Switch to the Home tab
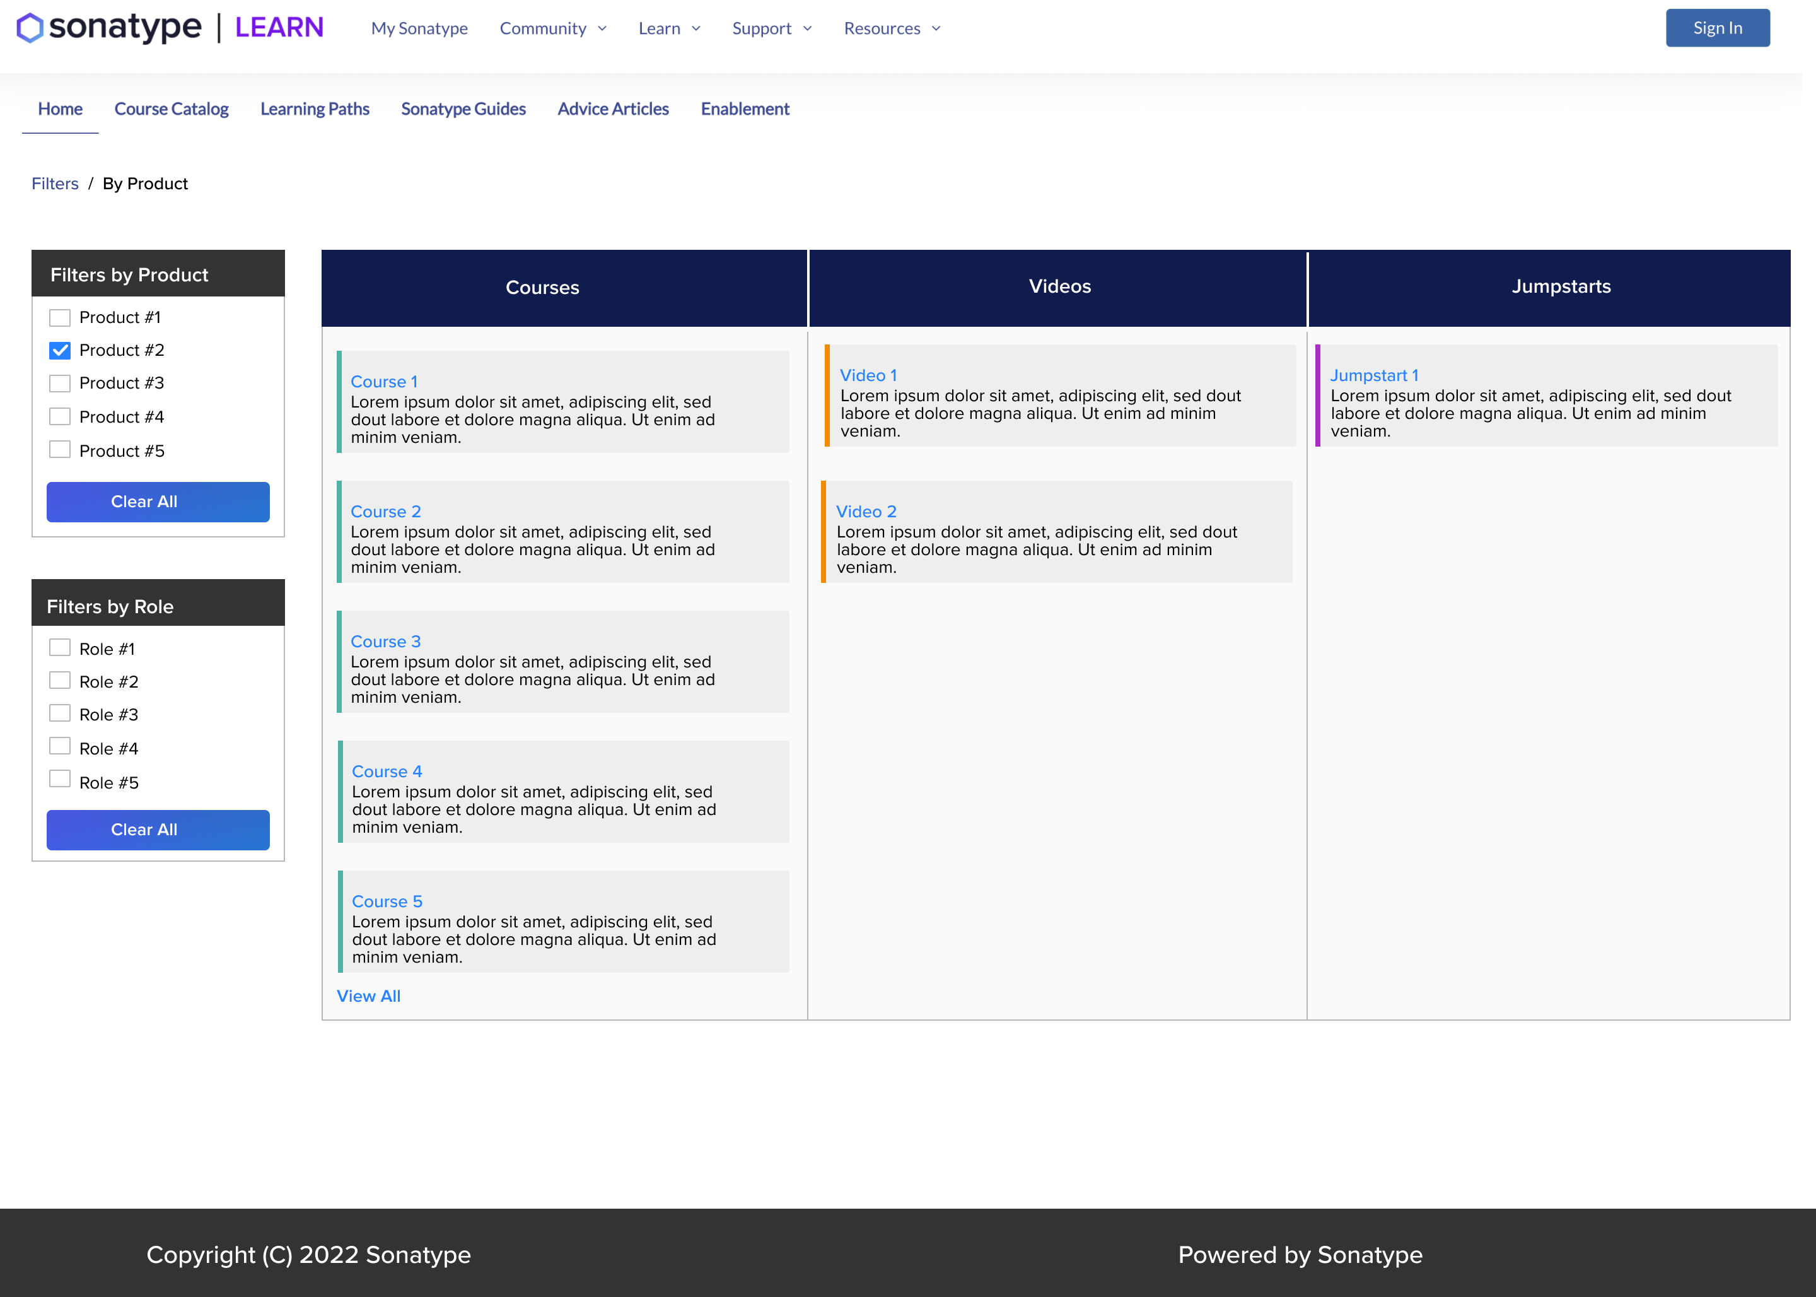1816x1297 pixels. coord(60,109)
